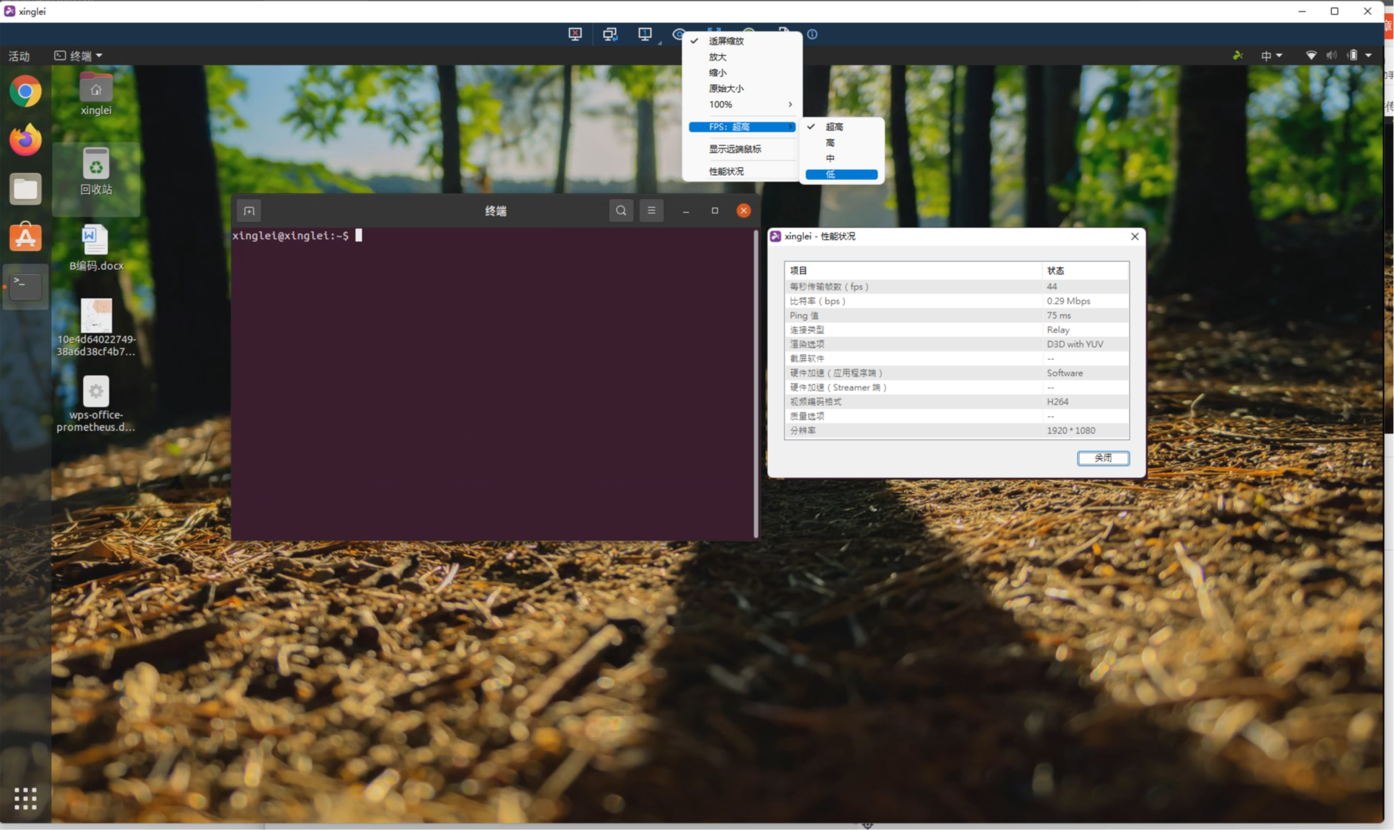Click terminal search magnifier button
This screenshot has width=1394, height=830.
click(620, 211)
